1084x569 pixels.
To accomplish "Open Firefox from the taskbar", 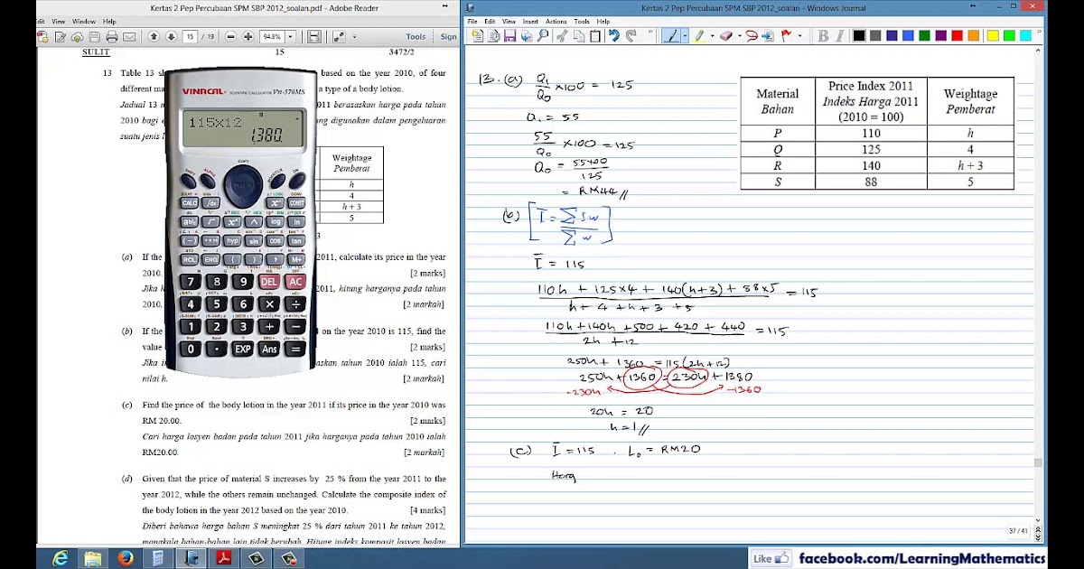I will 126,558.
